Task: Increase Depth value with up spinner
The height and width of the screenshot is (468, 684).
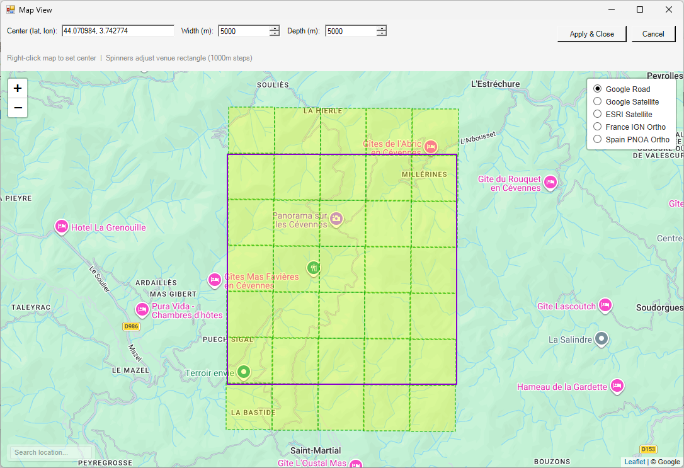Action: coord(381,28)
